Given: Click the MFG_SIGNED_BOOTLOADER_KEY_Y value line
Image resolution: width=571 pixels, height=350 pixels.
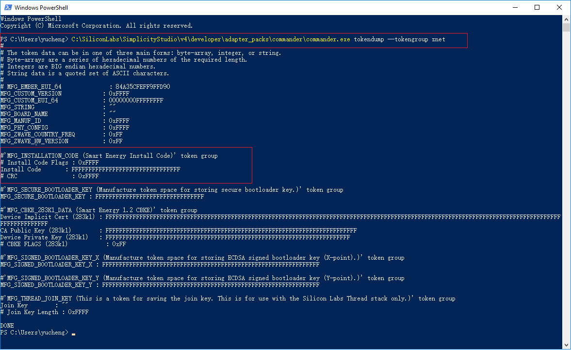Looking at the screenshot, I should tap(160, 285).
